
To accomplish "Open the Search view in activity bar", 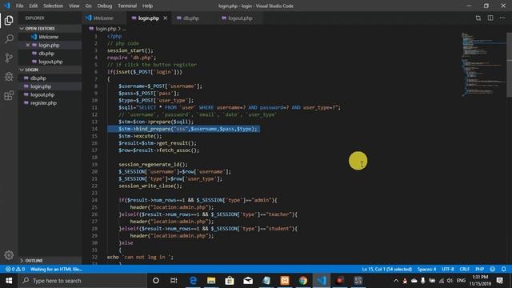I will 9,39.
